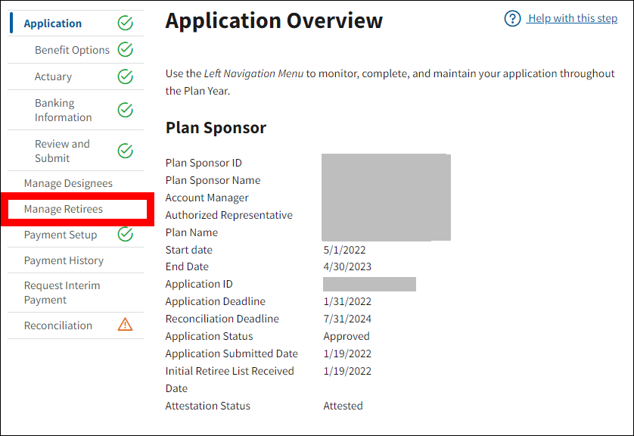
Task: Navigate to Review and Submit
Action: (62, 151)
